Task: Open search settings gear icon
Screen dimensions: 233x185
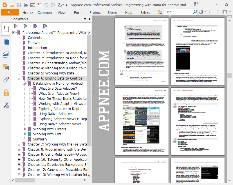Action: tap(201, 12)
